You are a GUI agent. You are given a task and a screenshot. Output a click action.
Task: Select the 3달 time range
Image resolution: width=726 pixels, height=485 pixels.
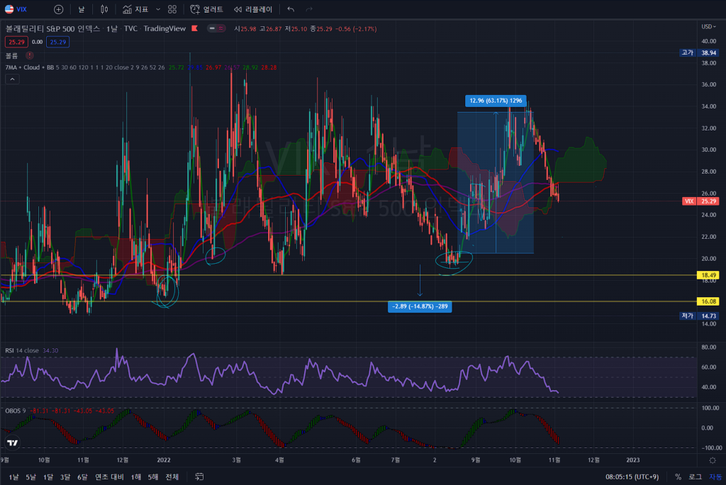[65, 477]
